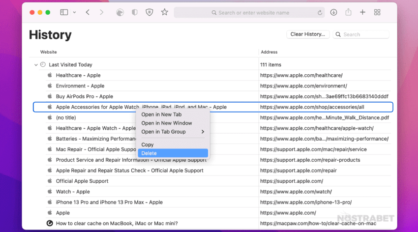Viewport: 418px width, 232px height.
Task: Click the Website column header
Action: (49, 52)
